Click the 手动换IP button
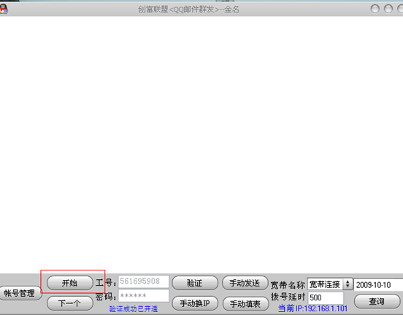This screenshot has height=315, width=403. 194,303
